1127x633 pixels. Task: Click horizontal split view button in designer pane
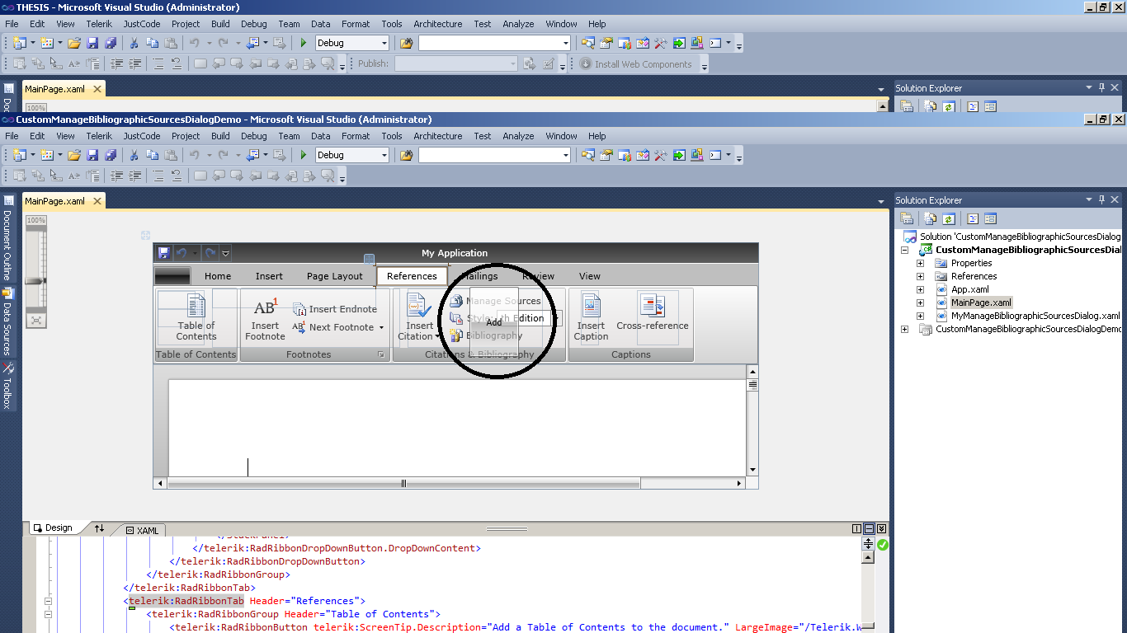[x=870, y=528]
